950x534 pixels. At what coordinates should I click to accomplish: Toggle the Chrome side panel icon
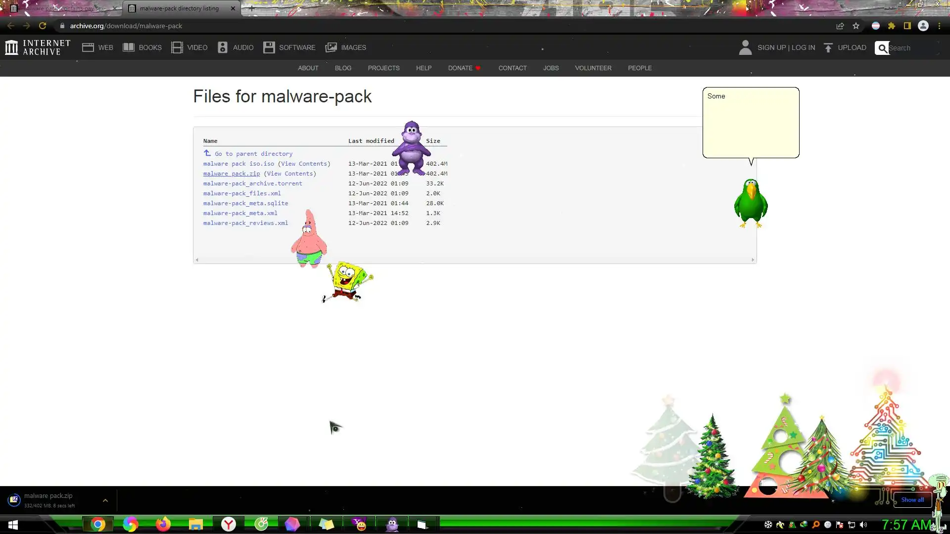coord(907,26)
